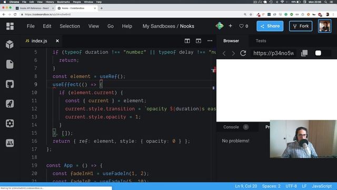Change indentation via Spaces: 2
The width and height of the screenshot is (337, 190).
(271, 186)
